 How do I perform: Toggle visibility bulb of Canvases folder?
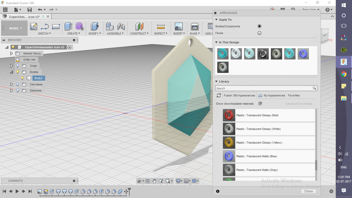(x=18, y=84)
